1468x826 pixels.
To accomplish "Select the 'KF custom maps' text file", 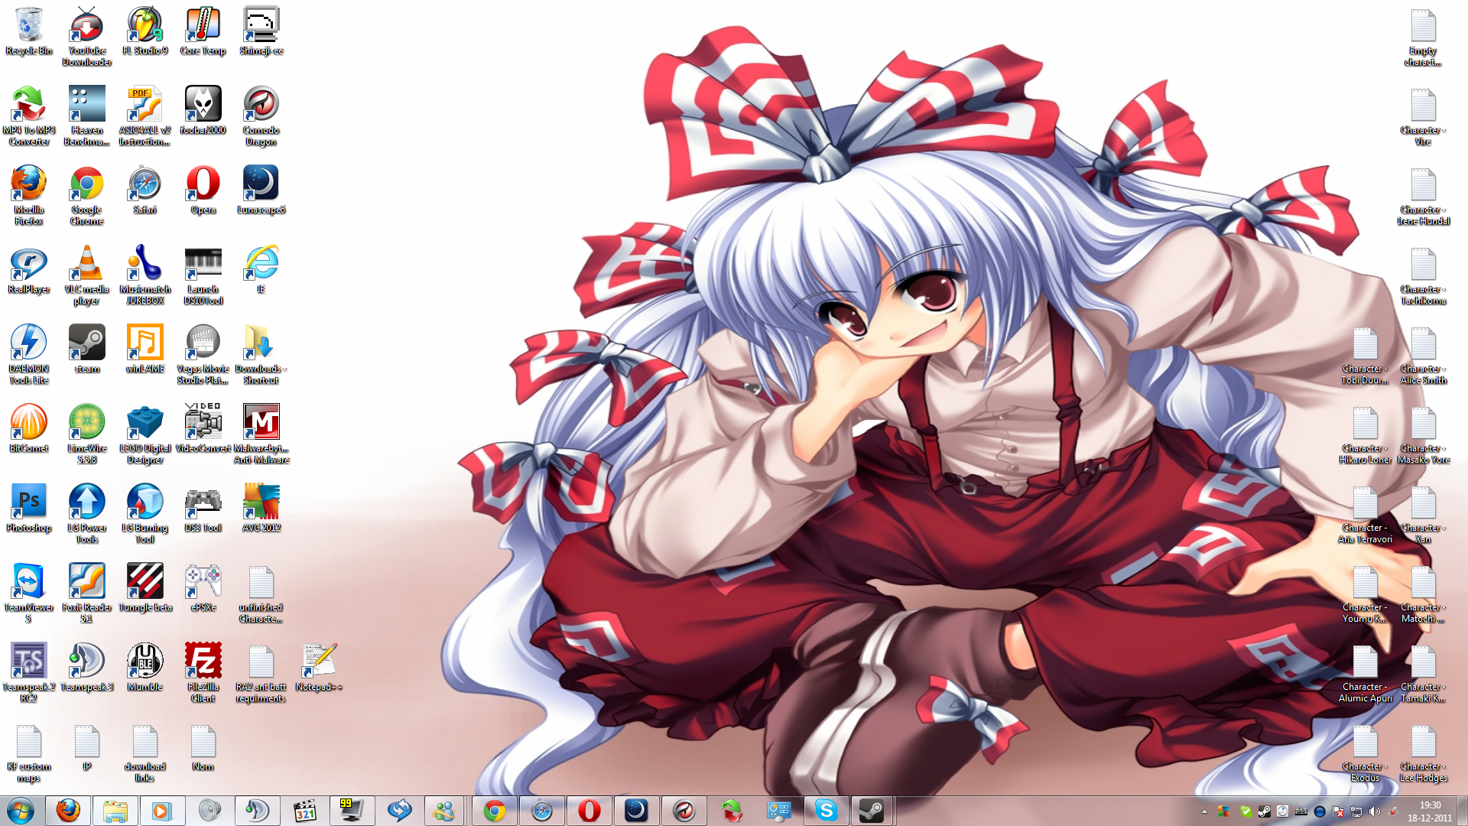I will click(29, 753).
